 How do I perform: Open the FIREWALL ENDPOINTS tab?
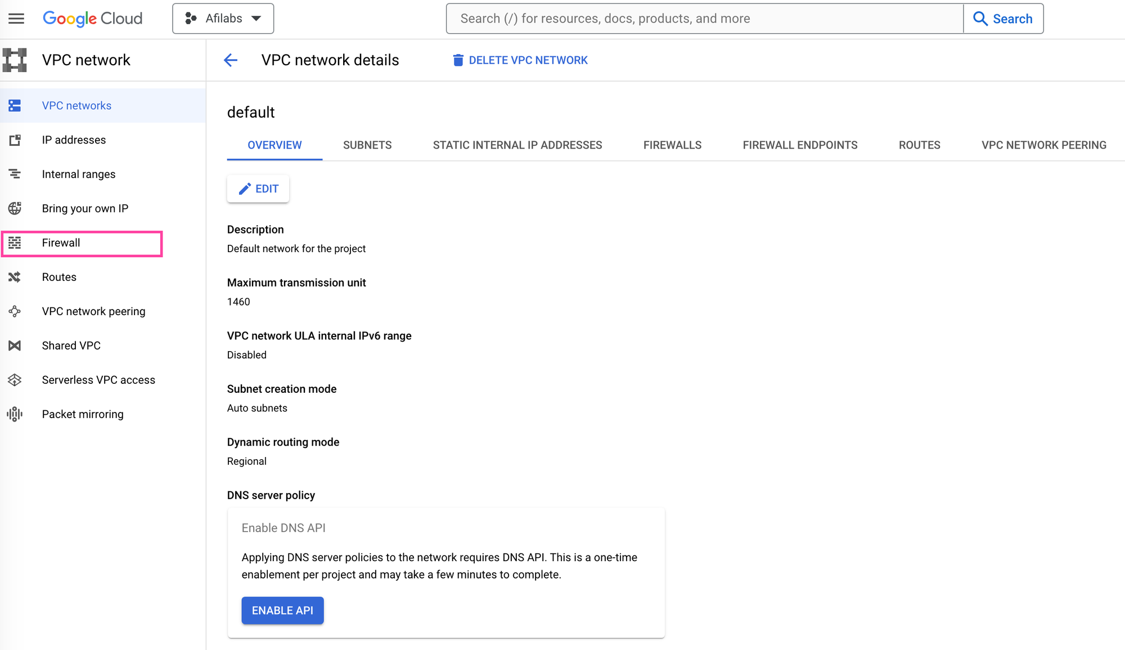click(x=800, y=145)
